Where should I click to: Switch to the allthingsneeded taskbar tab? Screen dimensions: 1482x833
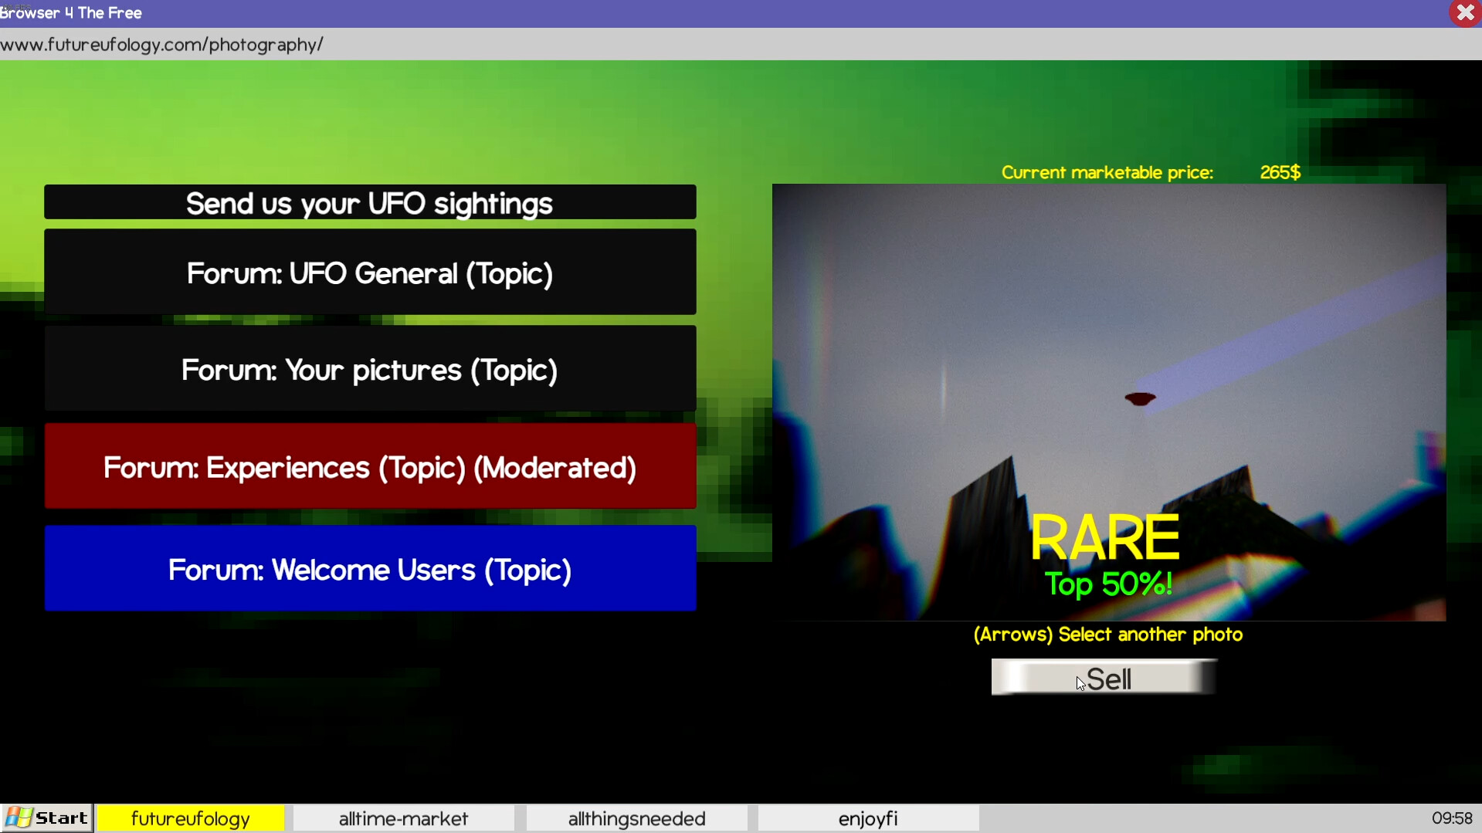(x=636, y=818)
